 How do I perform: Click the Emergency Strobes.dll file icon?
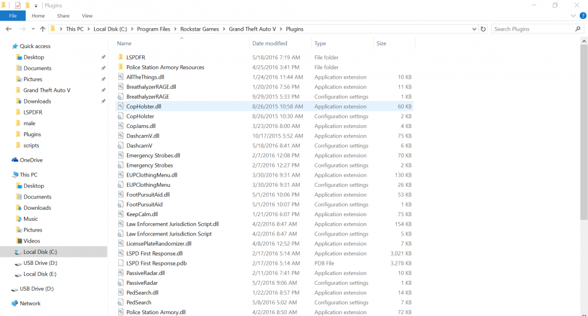(121, 156)
